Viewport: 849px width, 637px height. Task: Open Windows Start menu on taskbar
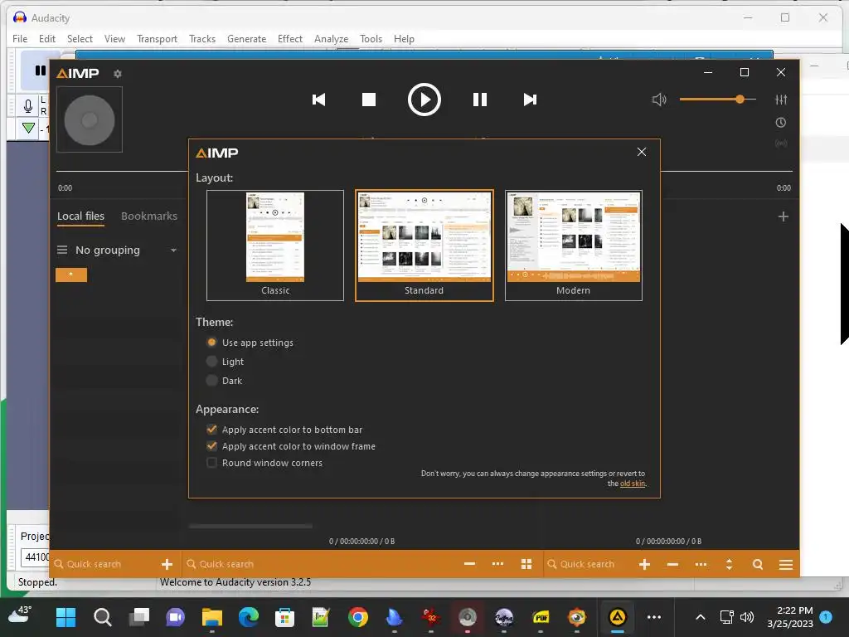66,617
